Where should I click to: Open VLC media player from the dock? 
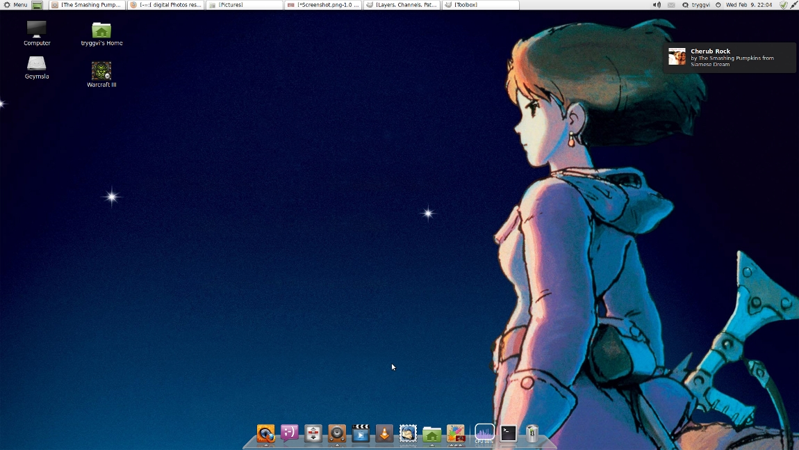coord(384,433)
